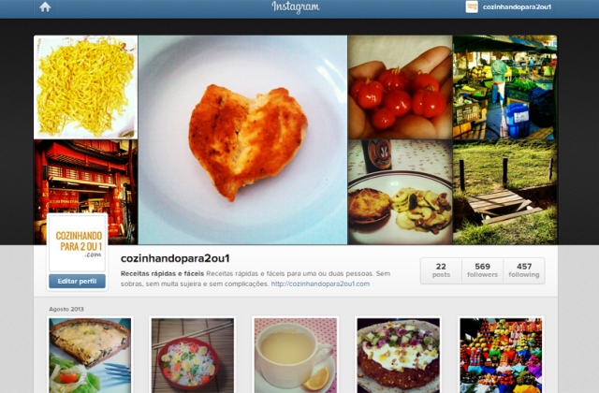
Task: Open the yellow shredded noodles cover photo
Action: (x=85, y=87)
